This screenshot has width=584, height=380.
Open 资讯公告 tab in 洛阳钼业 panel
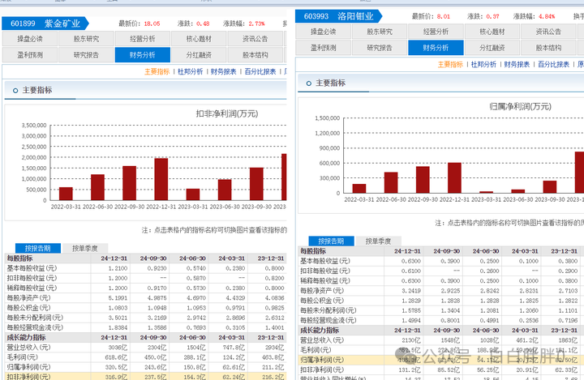[x=548, y=32]
